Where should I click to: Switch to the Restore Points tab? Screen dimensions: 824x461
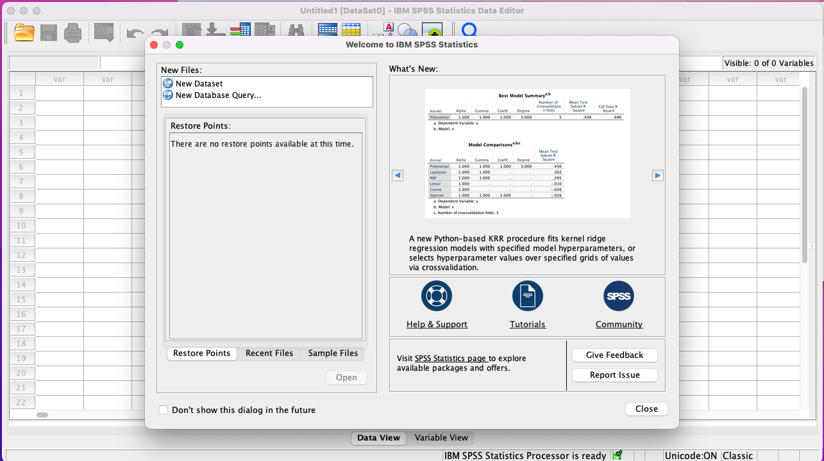tap(201, 353)
